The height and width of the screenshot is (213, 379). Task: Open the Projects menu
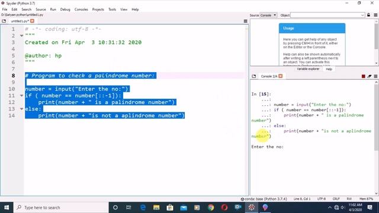[x=98, y=9]
